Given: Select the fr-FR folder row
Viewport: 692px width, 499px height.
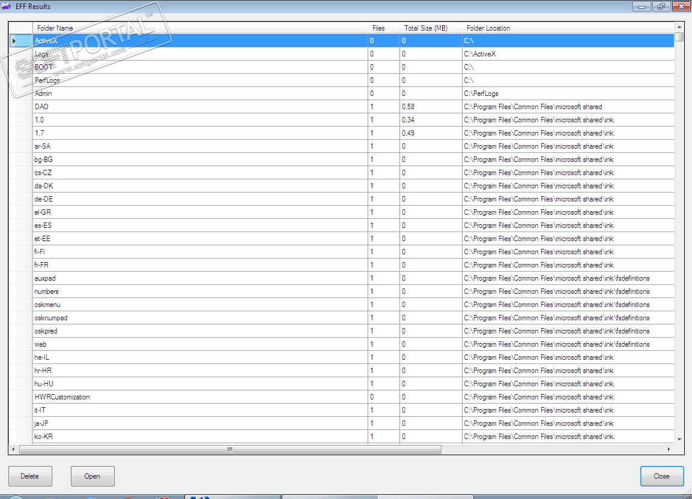Looking at the screenshot, I should click(342, 265).
